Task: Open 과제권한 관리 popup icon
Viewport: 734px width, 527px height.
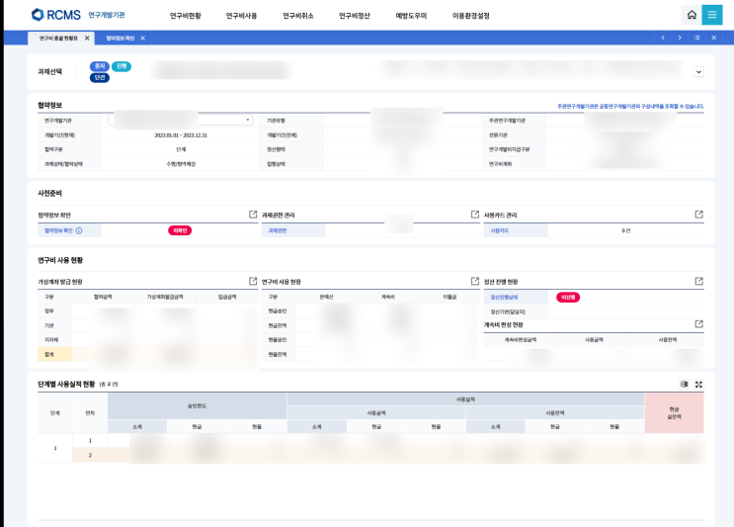Action: [474, 215]
